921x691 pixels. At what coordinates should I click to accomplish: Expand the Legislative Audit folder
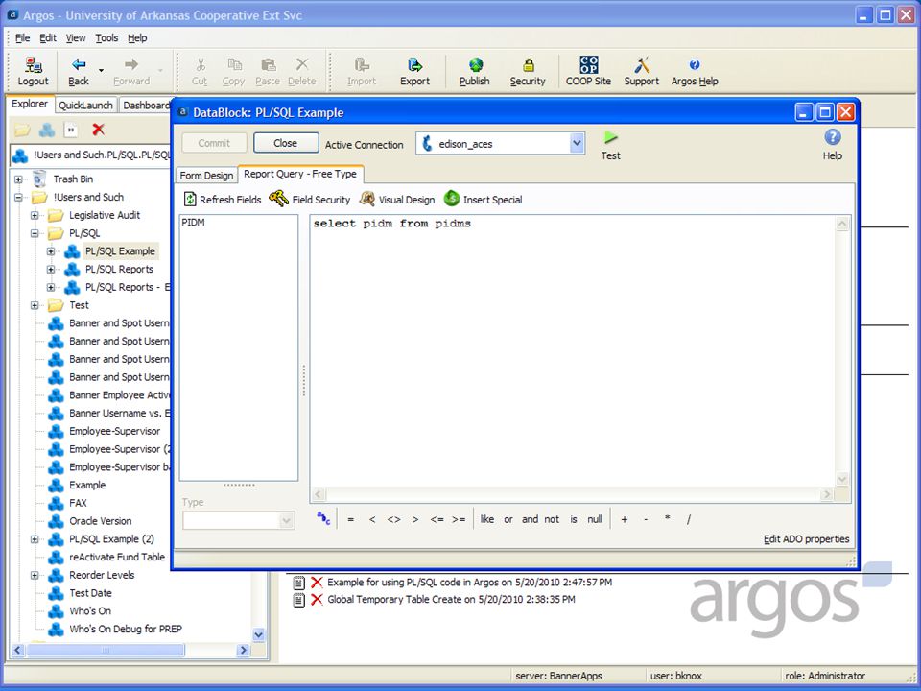pyautogui.click(x=35, y=216)
